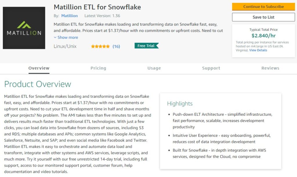Screen dimensions: 297x177
Task: Open the Matillion vendor link
Action: click(x=70, y=16)
